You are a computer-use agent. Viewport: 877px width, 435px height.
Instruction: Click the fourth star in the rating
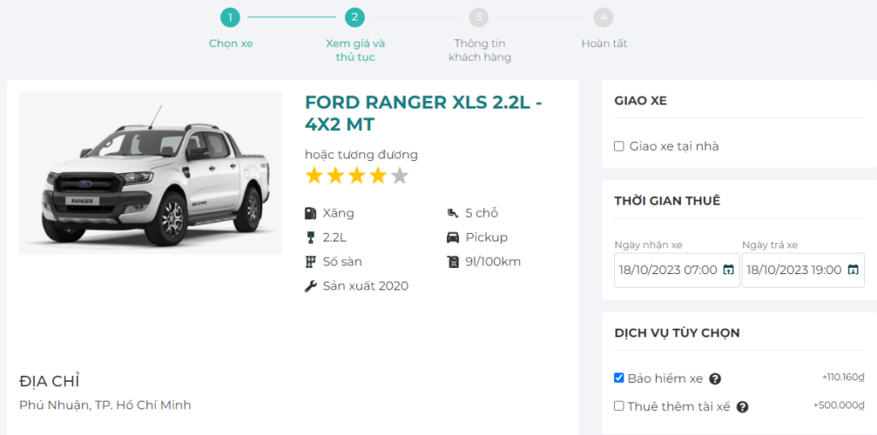(x=378, y=176)
